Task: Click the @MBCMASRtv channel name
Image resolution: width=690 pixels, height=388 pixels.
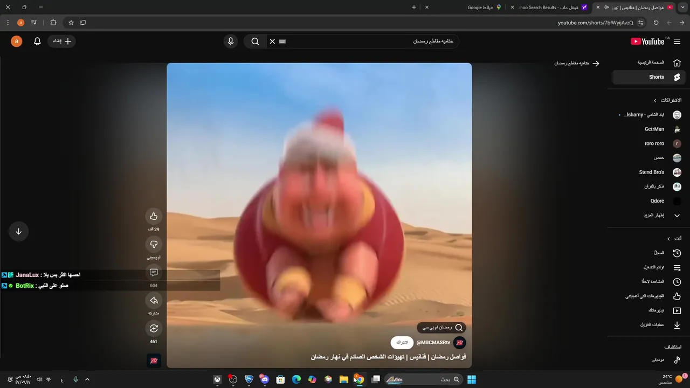Action: point(433,343)
